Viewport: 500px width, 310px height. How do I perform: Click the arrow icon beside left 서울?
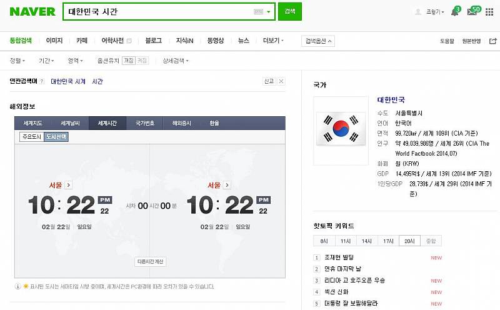(x=68, y=185)
